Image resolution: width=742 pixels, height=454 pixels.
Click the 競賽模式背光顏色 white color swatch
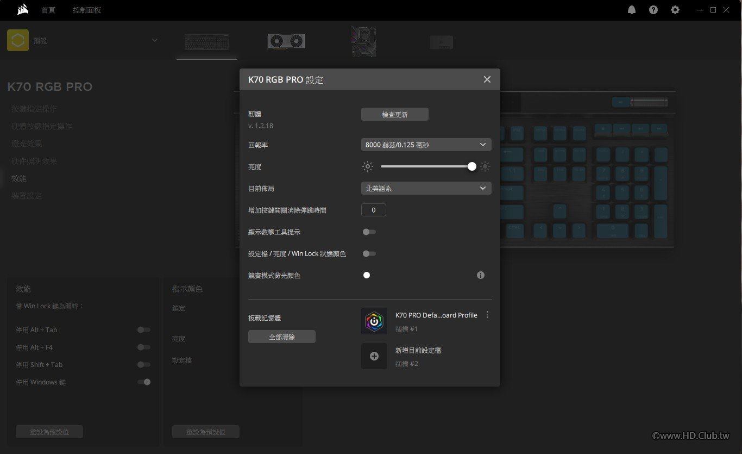[367, 275]
